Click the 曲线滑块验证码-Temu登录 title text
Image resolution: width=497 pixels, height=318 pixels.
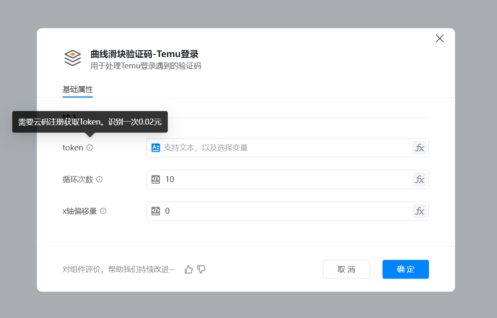[x=144, y=54]
